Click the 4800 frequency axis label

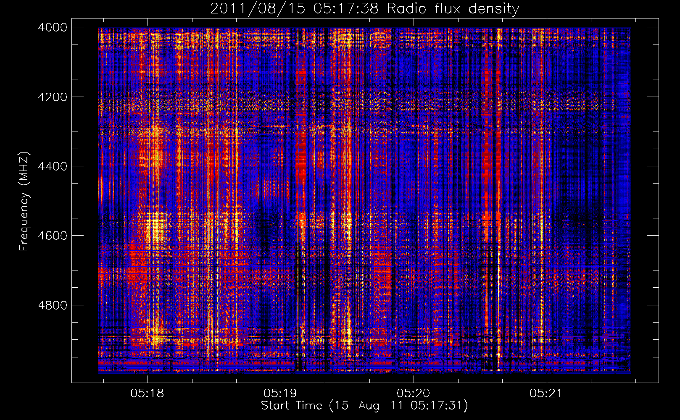(53, 305)
